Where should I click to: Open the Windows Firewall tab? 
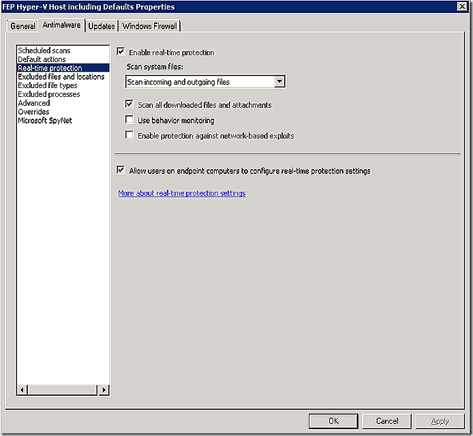tap(150, 26)
